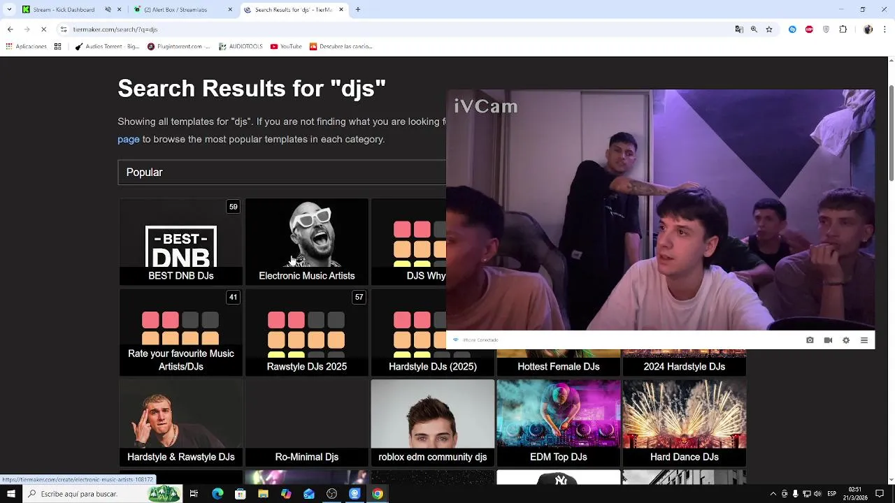Open the Hottest Female DJs template
Screen dimensions: 895x503
(x=559, y=363)
